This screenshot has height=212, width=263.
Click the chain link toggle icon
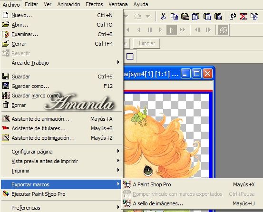pyautogui.click(x=223, y=30)
